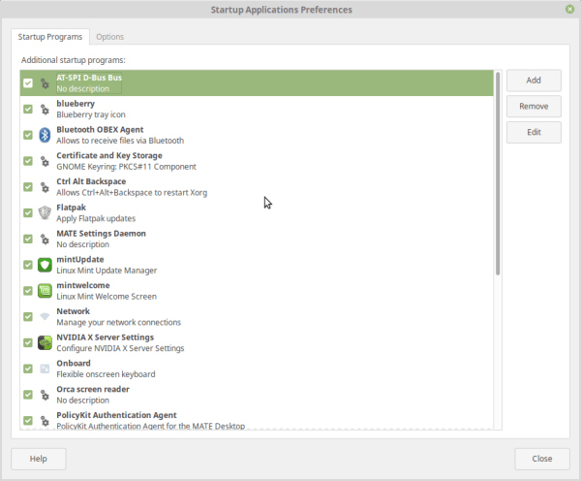Select 'PolicyKit Authentication Agent' row text
The image size is (581, 481).
(150, 421)
